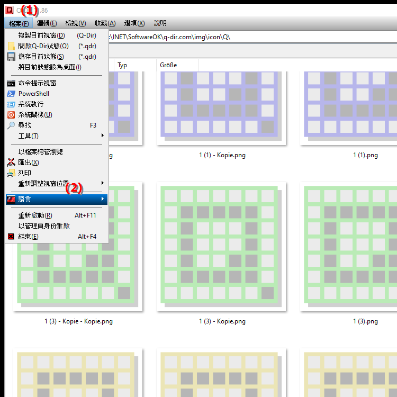Click the run icon beside 系統執行
The height and width of the screenshot is (397, 397).
point(11,104)
